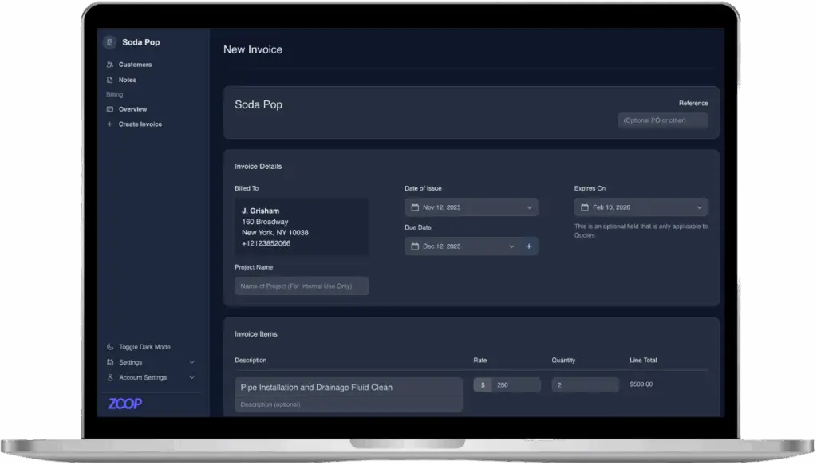Toggle Dark Mode from the sidebar

pyautogui.click(x=144, y=347)
